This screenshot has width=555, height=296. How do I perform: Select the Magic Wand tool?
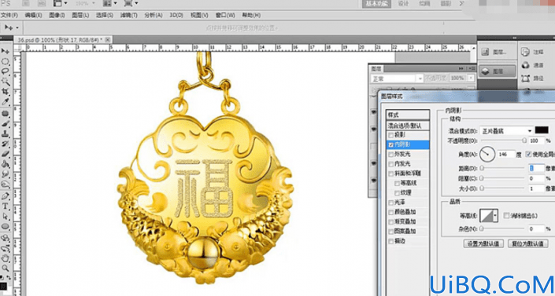pos(6,82)
